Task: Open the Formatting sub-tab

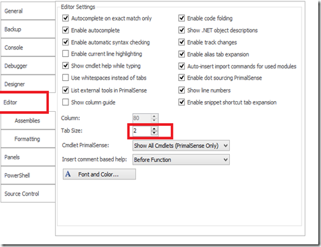Action: 27,139
